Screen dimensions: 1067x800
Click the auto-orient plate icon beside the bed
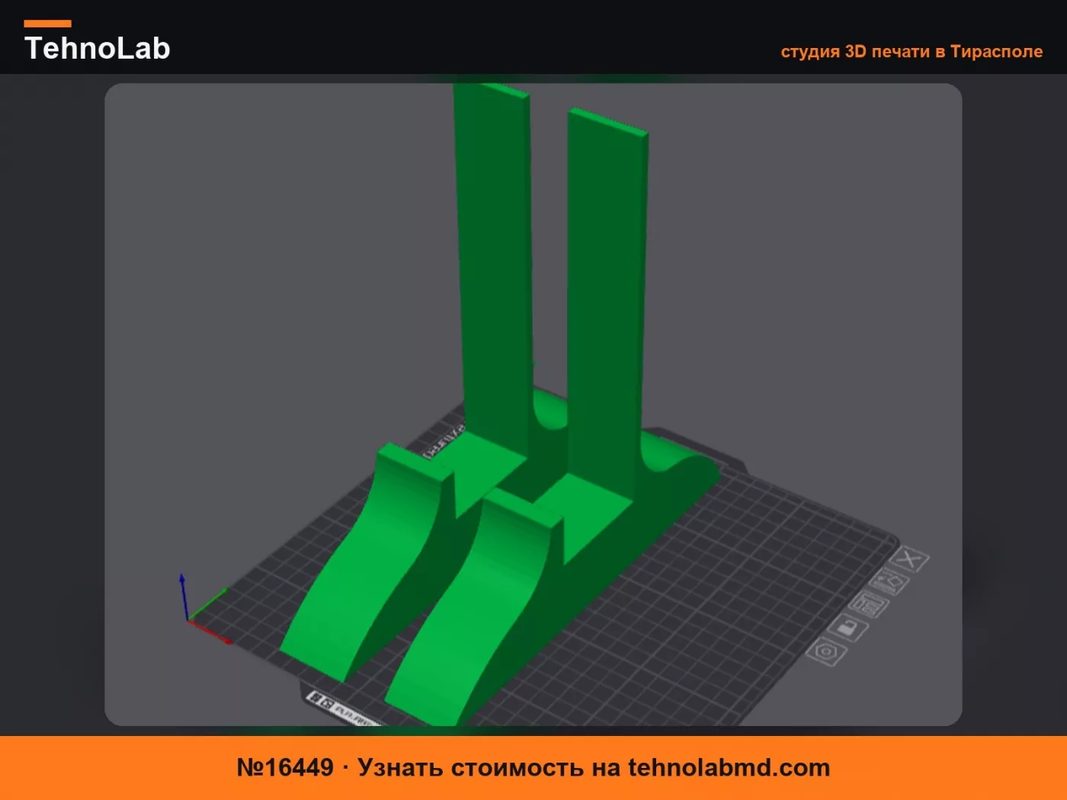pos(889,583)
